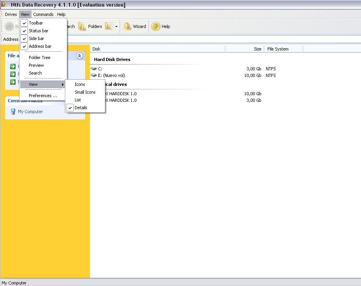The image size is (361, 286).
Task: Sort by File System column header
Action: coord(283,49)
